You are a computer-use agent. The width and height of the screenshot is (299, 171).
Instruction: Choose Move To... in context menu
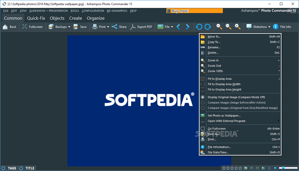(x=240, y=37)
